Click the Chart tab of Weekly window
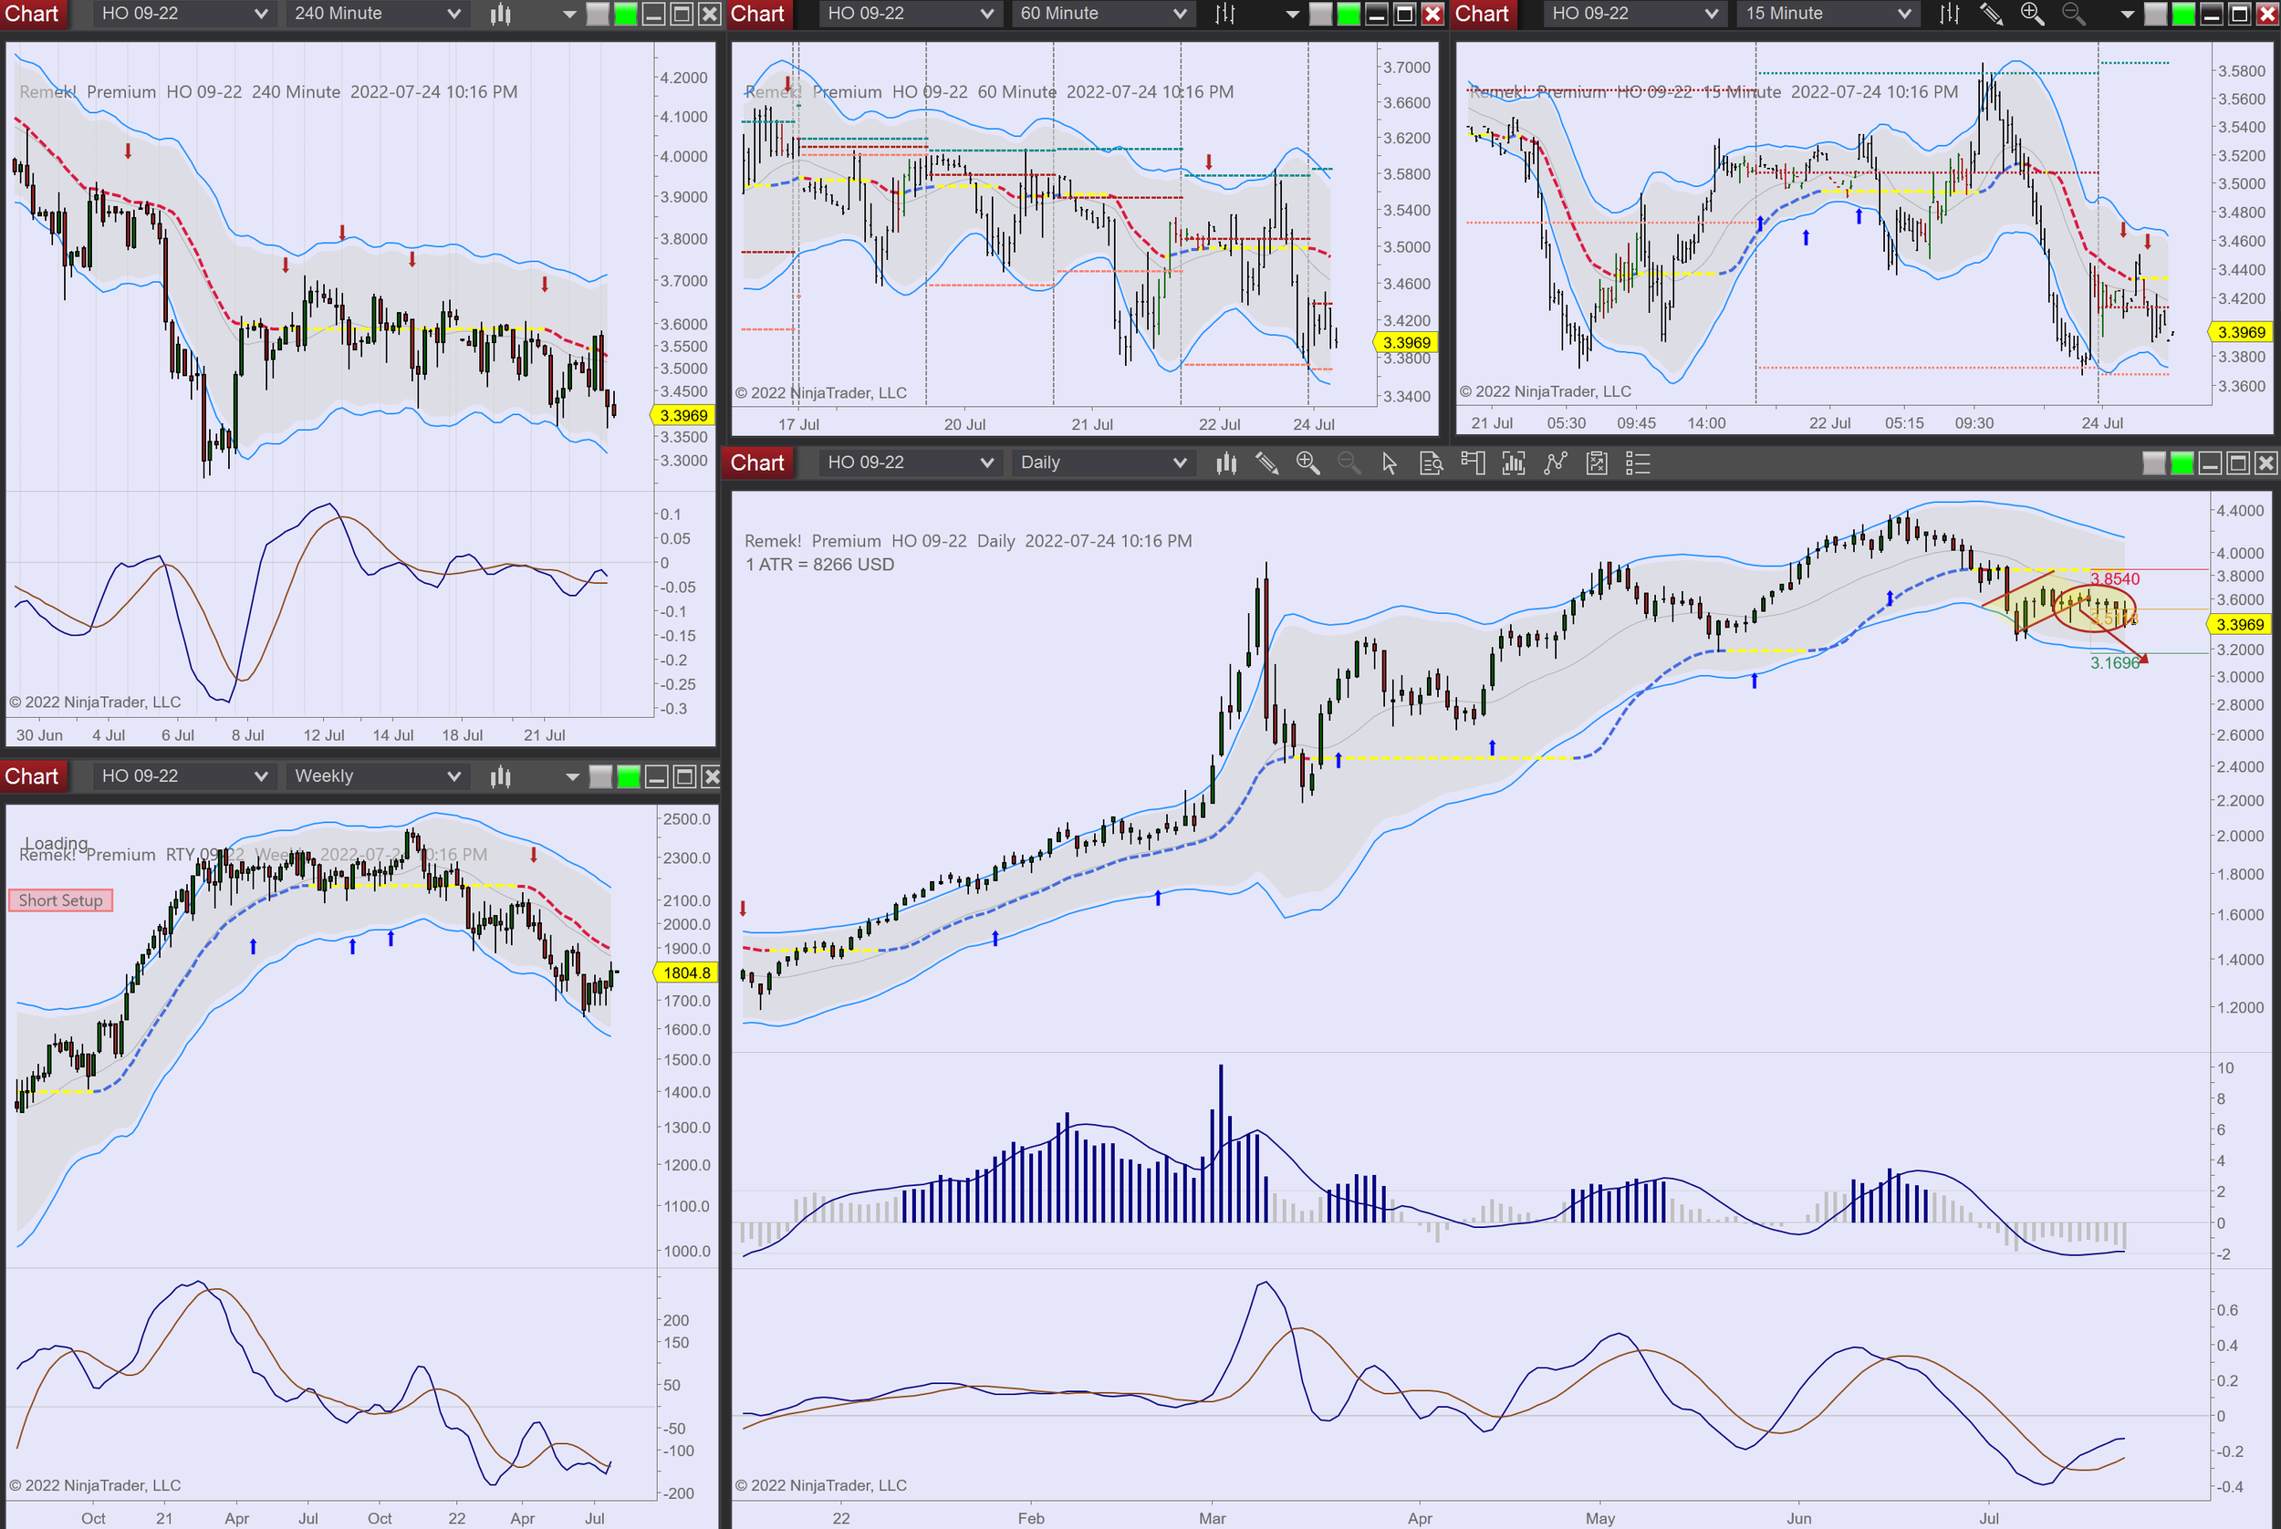The image size is (2281, 1529). (x=32, y=776)
